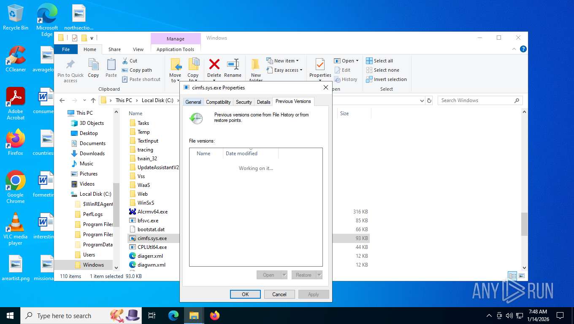Click the Properties checkmark icon
The width and height of the screenshot is (574, 324).
[x=320, y=65]
